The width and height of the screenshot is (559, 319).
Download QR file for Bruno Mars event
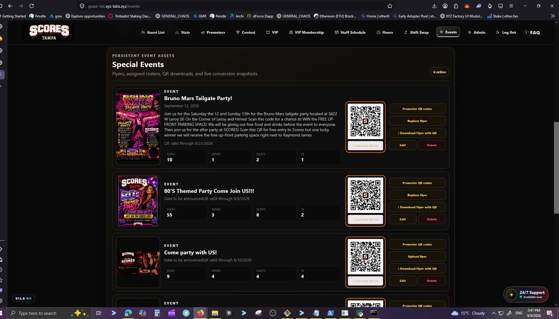pyautogui.click(x=365, y=146)
